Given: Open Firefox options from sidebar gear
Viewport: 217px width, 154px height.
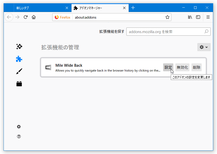Looking at the screenshot, I should tap(19, 127).
